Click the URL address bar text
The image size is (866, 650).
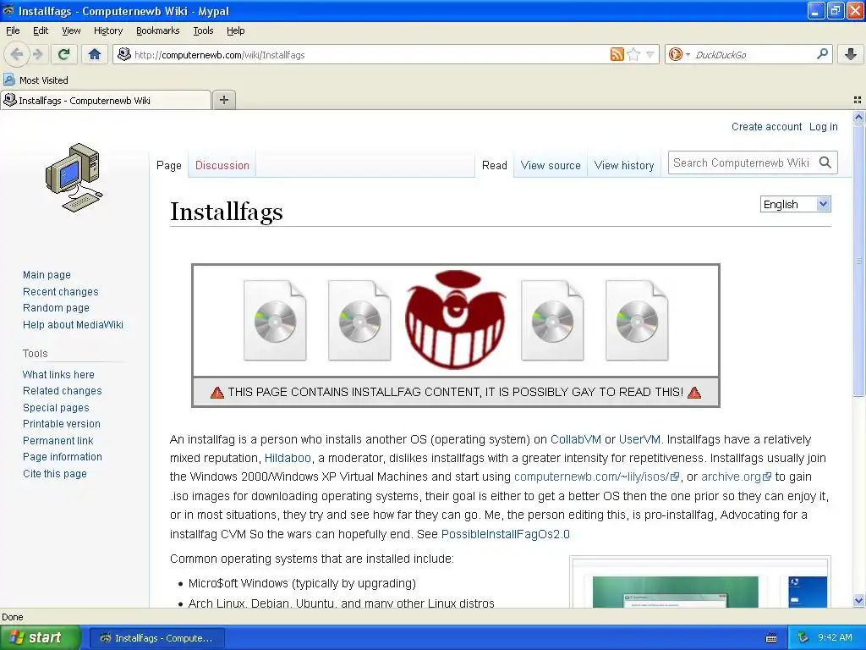220,55
